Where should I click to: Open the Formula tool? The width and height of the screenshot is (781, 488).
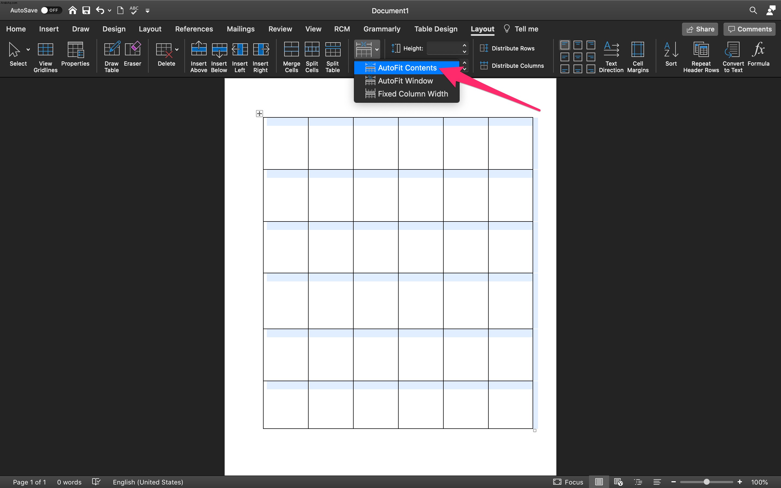point(759,54)
